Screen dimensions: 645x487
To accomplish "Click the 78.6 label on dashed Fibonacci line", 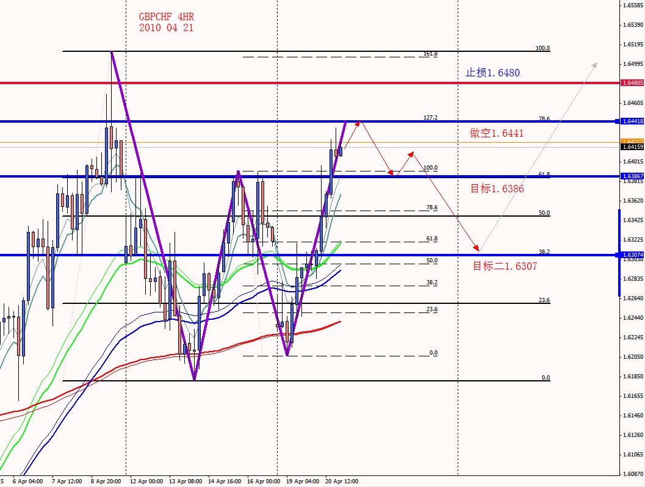I will point(432,207).
